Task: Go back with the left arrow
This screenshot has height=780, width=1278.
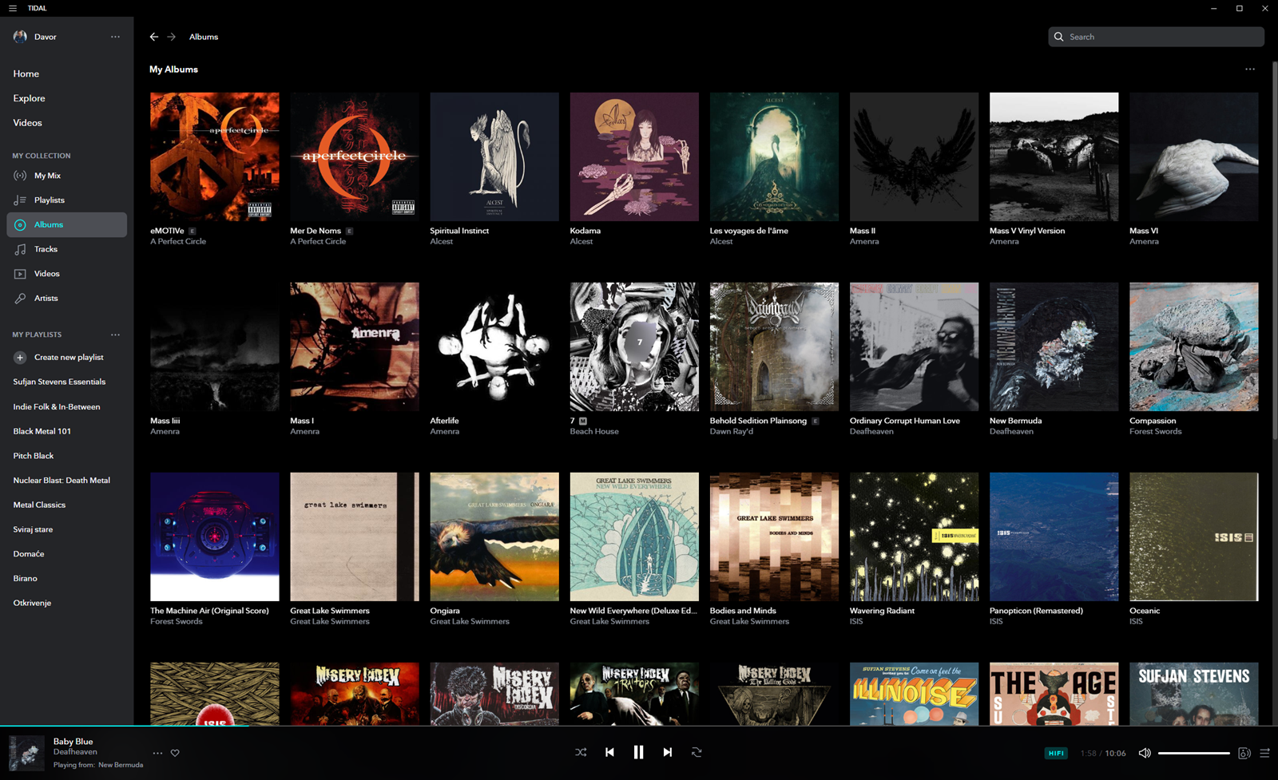Action: (154, 37)
